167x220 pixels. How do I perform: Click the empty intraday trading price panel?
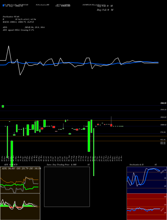coord(67,187)
